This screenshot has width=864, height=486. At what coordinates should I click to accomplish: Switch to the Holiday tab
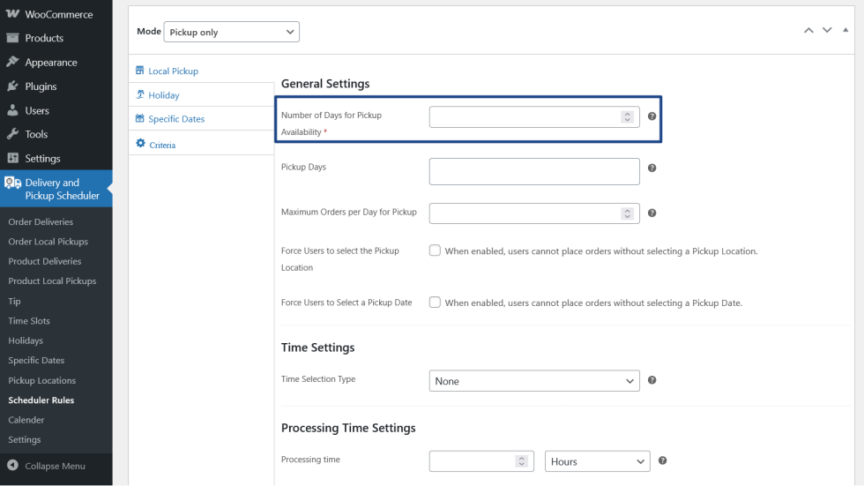point(163,95)
